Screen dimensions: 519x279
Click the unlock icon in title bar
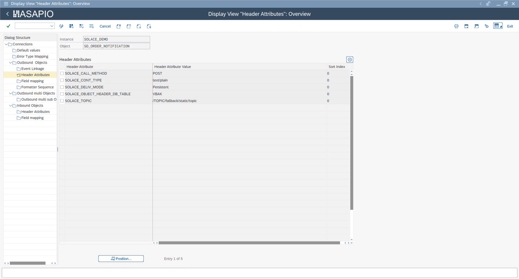[x=488, y=4]
